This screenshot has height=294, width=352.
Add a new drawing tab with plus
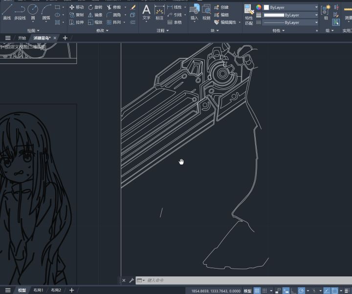point(65,38)
